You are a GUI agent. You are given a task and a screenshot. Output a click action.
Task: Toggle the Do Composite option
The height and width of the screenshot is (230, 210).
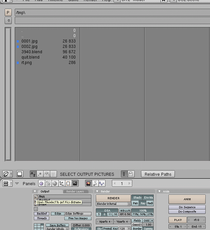pyautogui.click(x=187, y=212)
